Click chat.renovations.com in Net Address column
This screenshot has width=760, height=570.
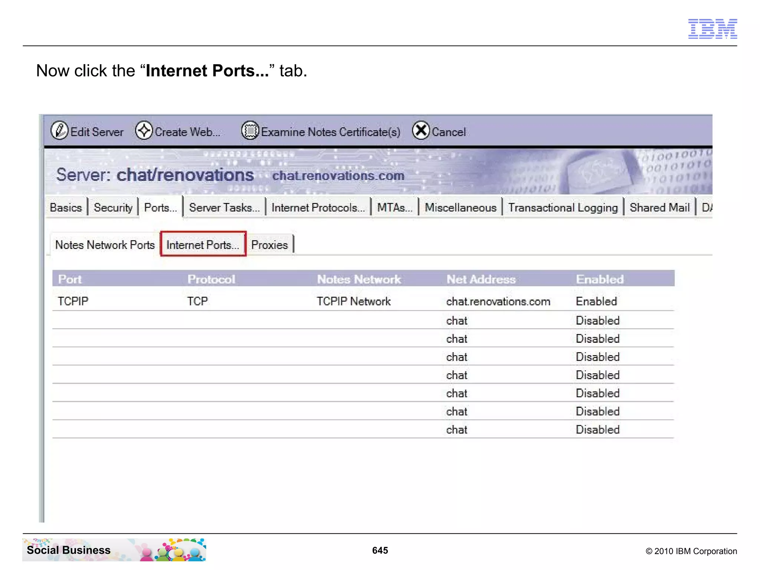(x=498, y=301)
